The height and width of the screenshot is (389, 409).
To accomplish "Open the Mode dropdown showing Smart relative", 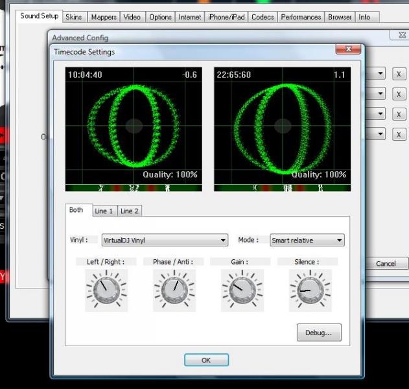I will coord(307,240).
